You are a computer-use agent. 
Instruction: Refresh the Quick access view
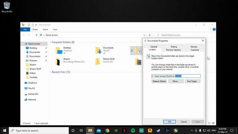(149, 35)
